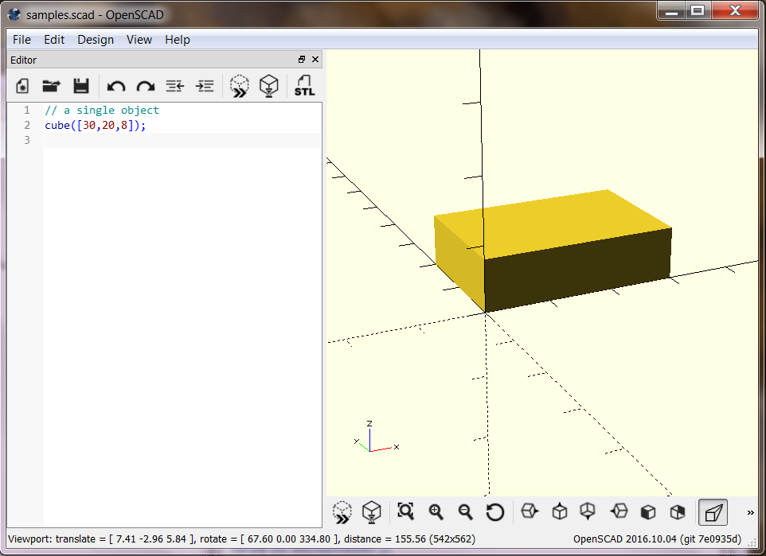Open the Design menu
Screen dimensions: 766x556
96,40
